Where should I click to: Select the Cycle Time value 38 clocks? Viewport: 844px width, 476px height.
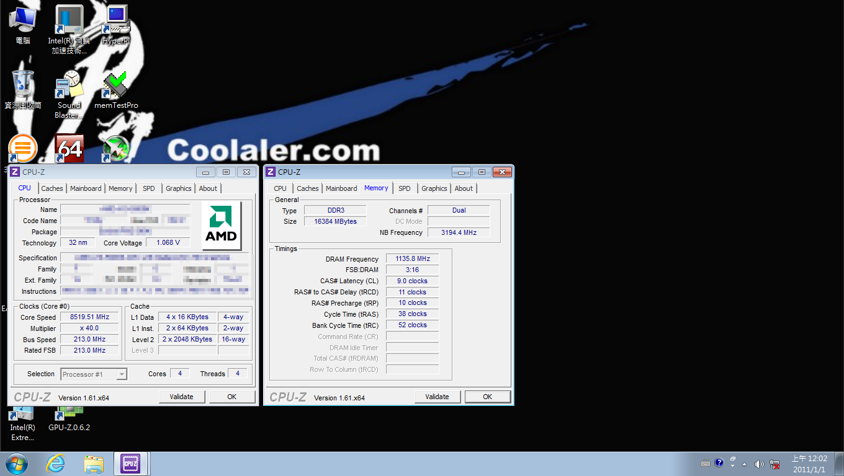[413, 314]
